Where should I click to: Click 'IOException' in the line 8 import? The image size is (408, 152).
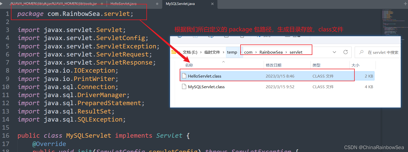(x=94, y=71)
